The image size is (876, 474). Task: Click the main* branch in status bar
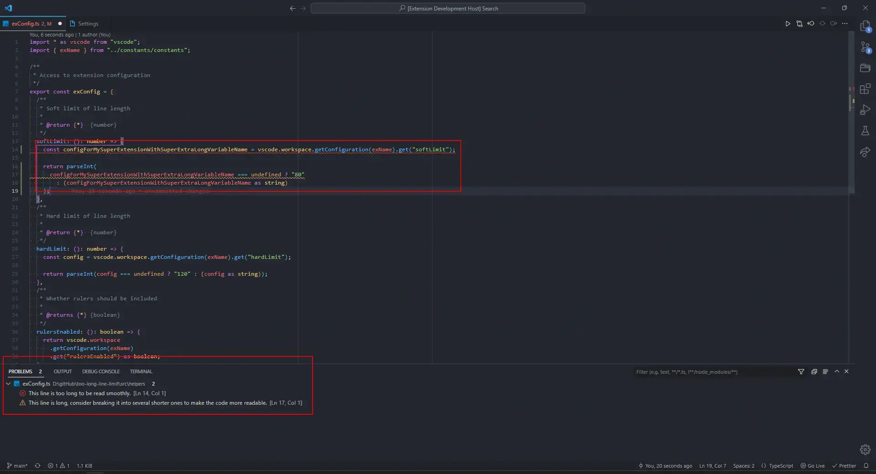coord(17,466)
